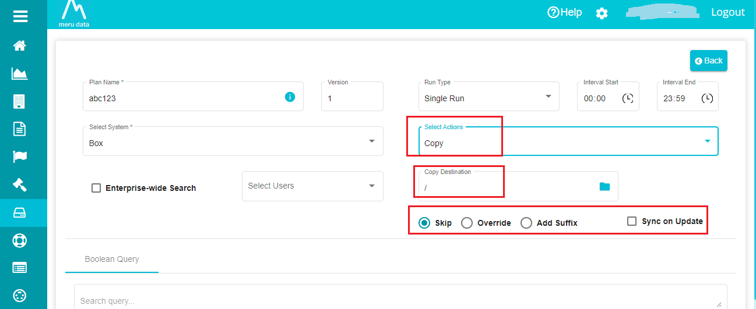The image size is (756, 309).
Task: Open settings gear in top bar
Action: pos(602,13)
